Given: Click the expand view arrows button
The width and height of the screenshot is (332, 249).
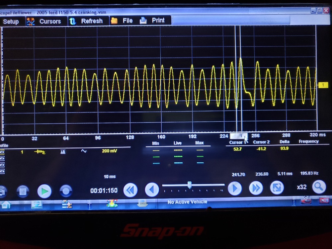Looking at the screenshot, I should click(277, 188).
